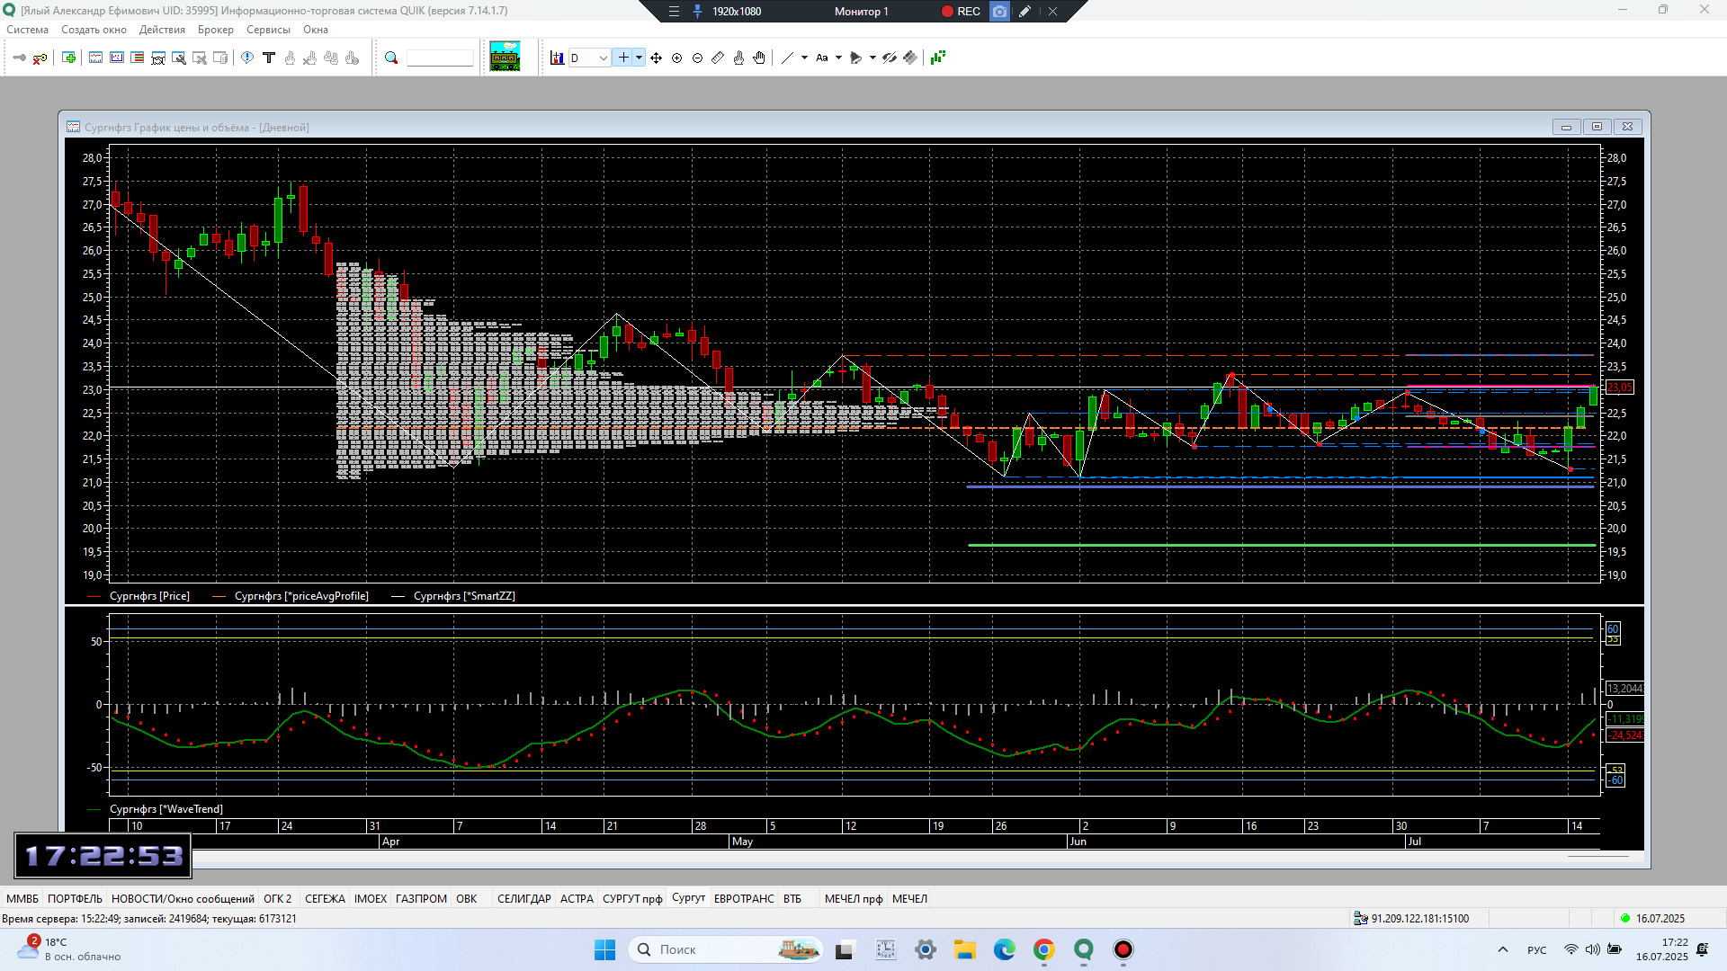Screen dimensions: 1727x971
Task: Switch to the ГАЗПРОМ tab
Action: point(420,898)
